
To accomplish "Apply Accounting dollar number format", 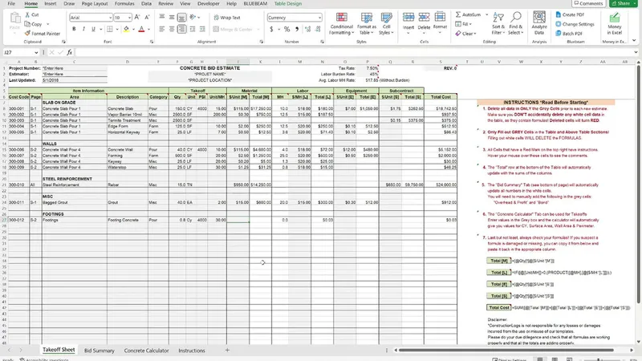I will (271, 29).
